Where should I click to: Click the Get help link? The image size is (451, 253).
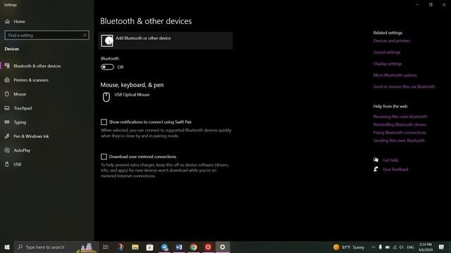390,160
